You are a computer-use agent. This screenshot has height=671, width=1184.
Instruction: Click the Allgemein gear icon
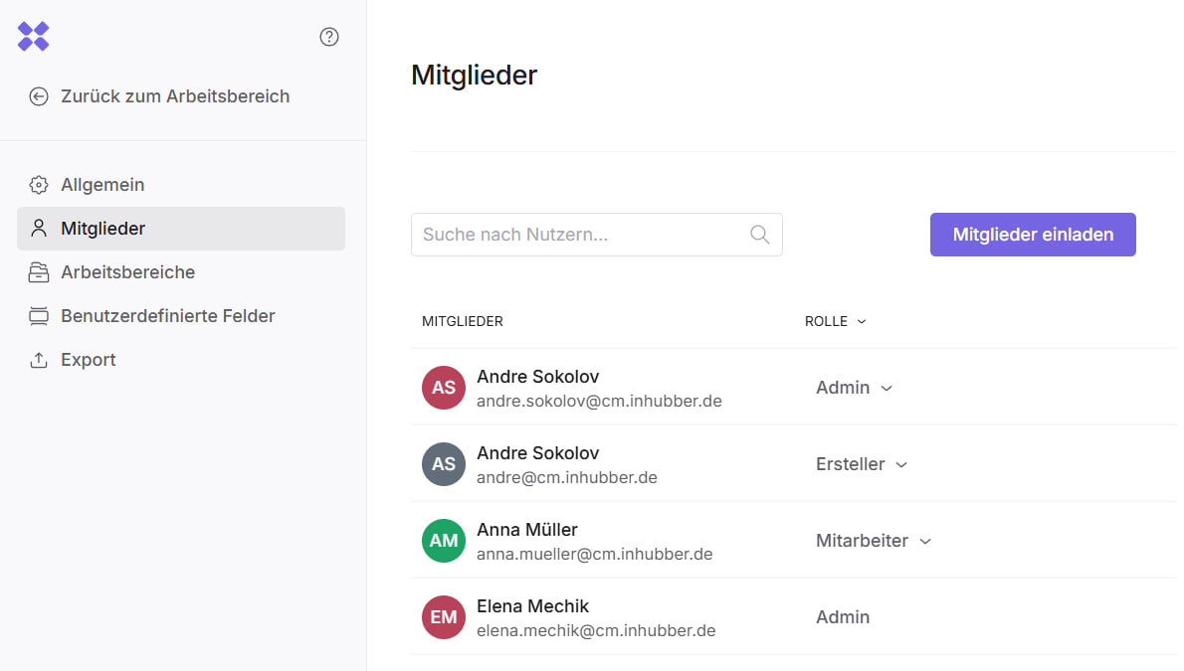pos(39,185)
